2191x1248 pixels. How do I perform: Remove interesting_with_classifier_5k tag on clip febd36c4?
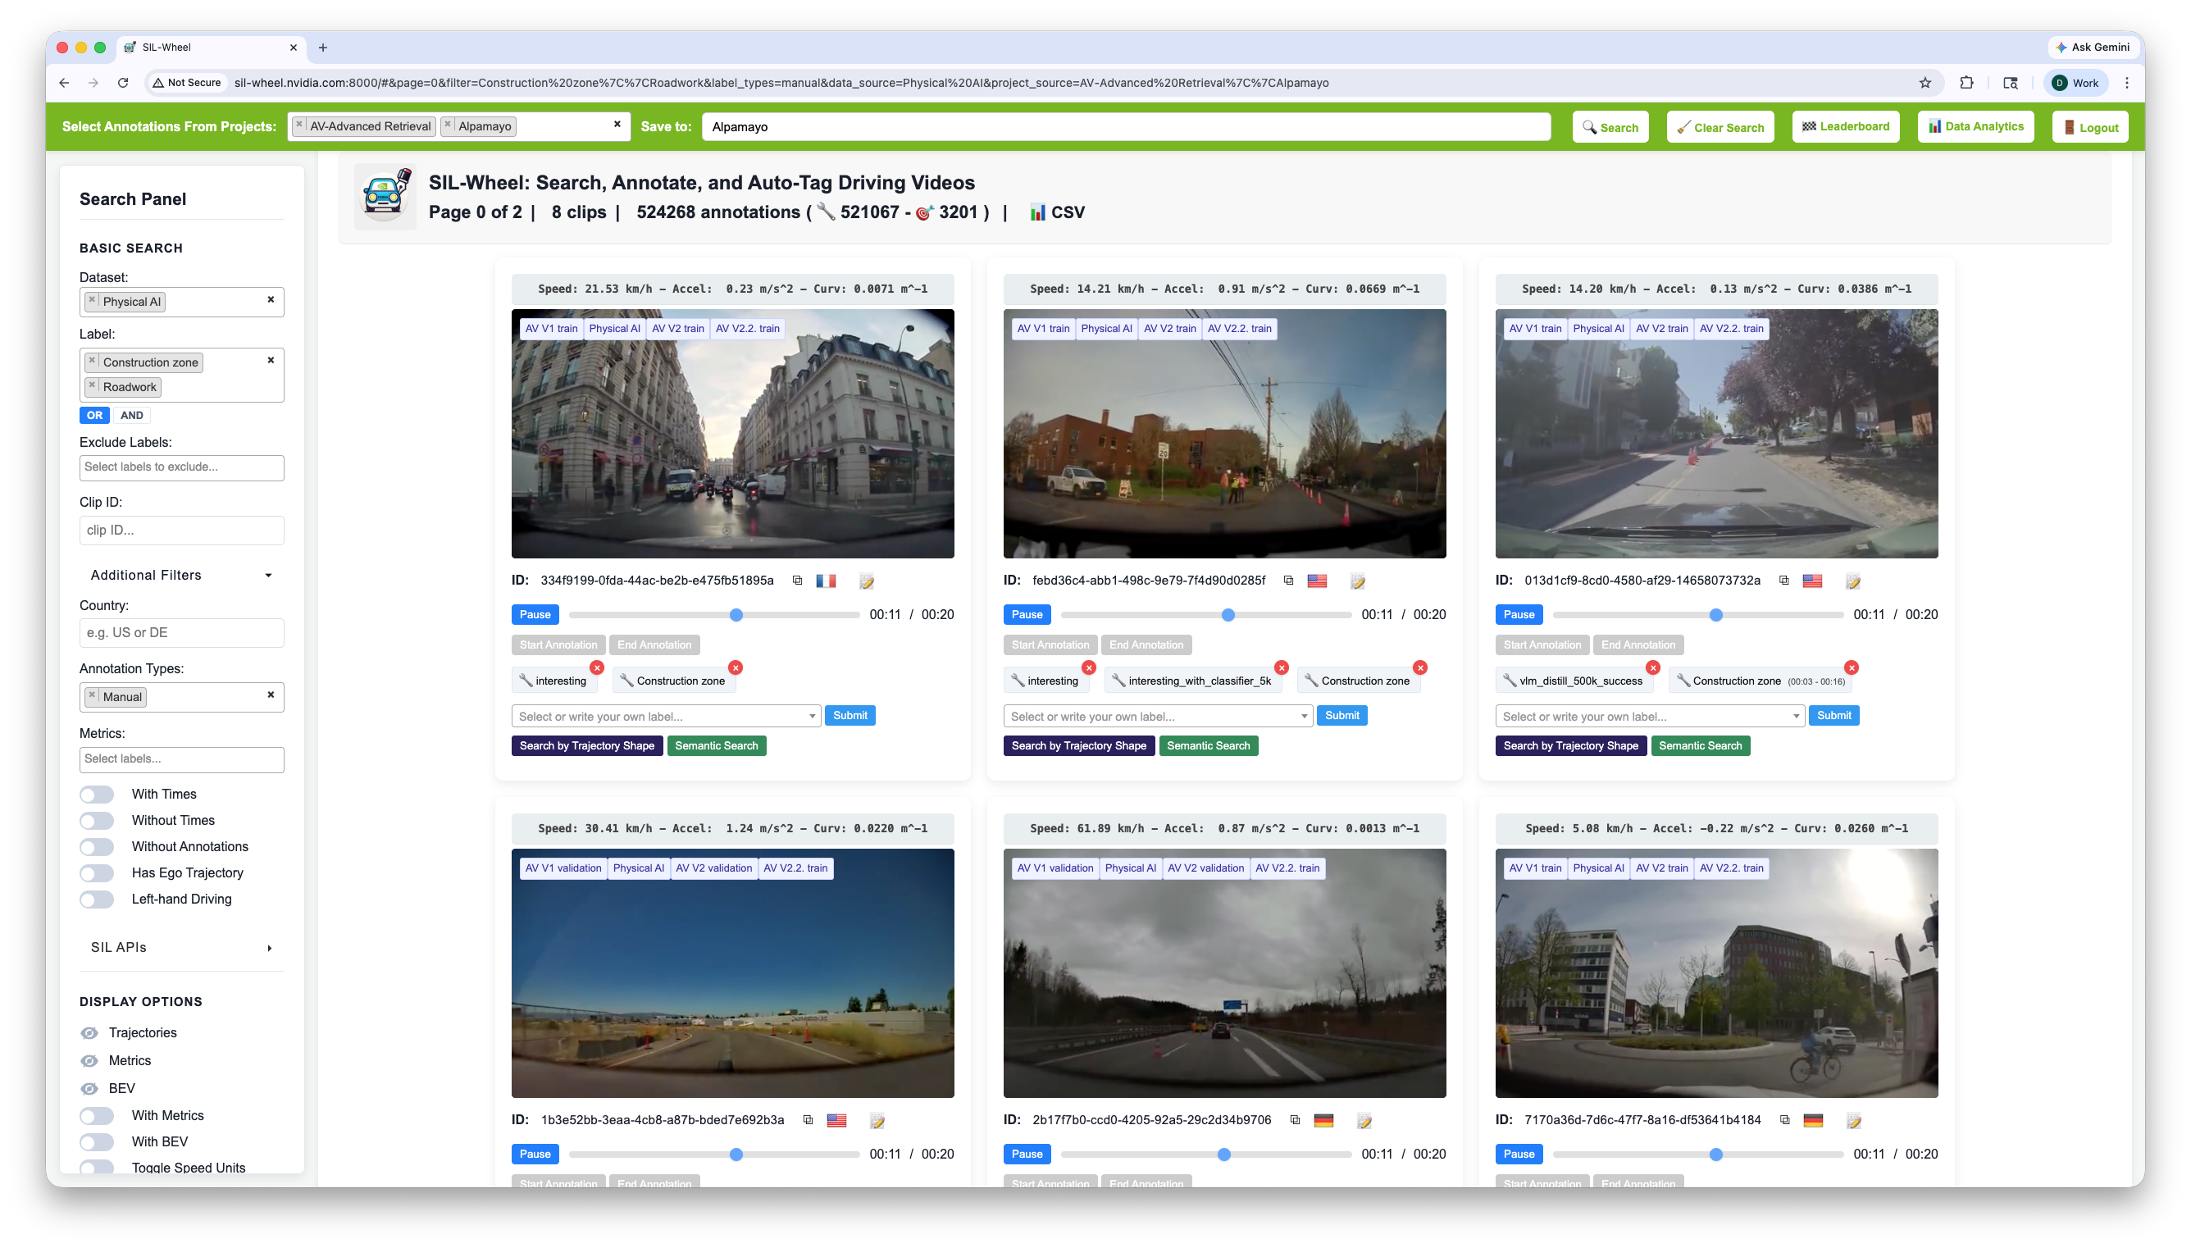pos(1282,667)
